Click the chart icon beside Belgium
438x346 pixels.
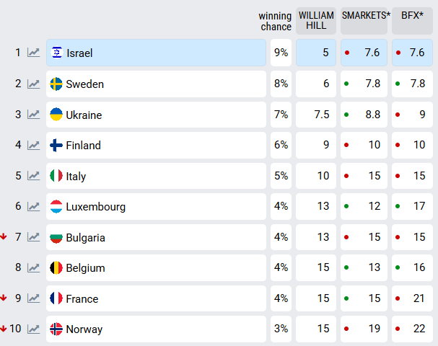[33, 268]
